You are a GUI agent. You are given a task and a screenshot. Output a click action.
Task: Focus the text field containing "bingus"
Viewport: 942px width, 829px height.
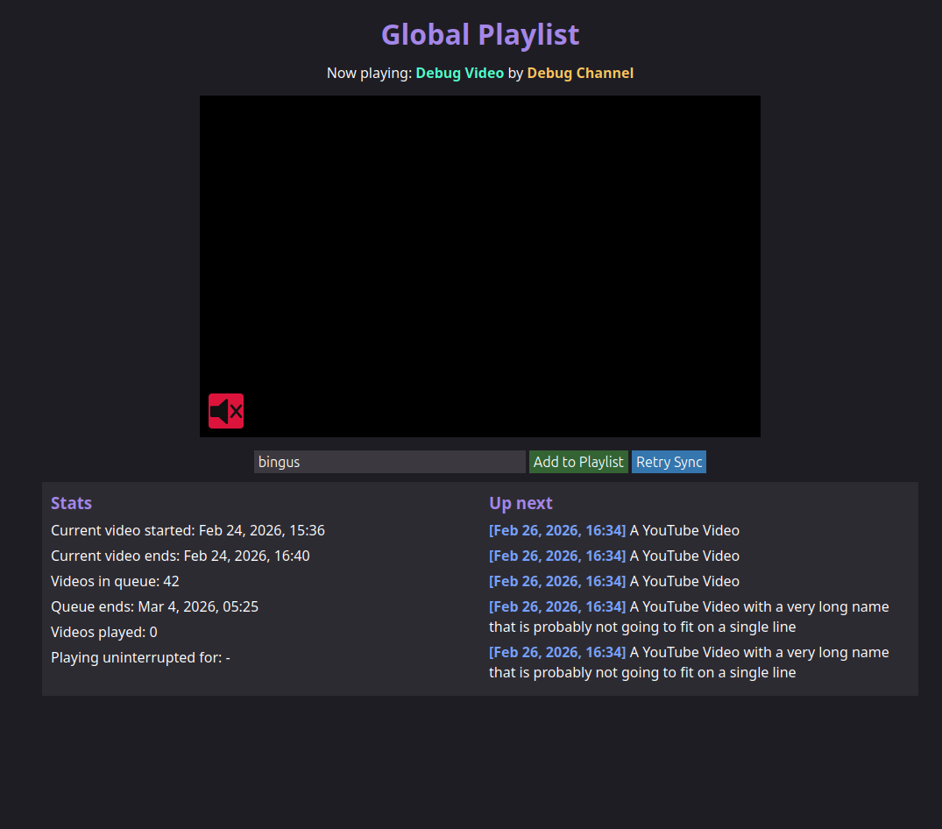pos(389,462)
